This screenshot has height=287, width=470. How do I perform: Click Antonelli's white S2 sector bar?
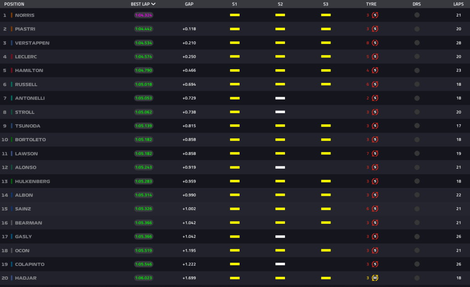(280, 98)
